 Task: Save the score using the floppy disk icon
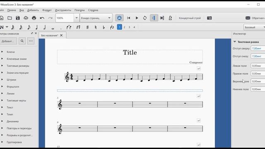click(x=18, y=18)
